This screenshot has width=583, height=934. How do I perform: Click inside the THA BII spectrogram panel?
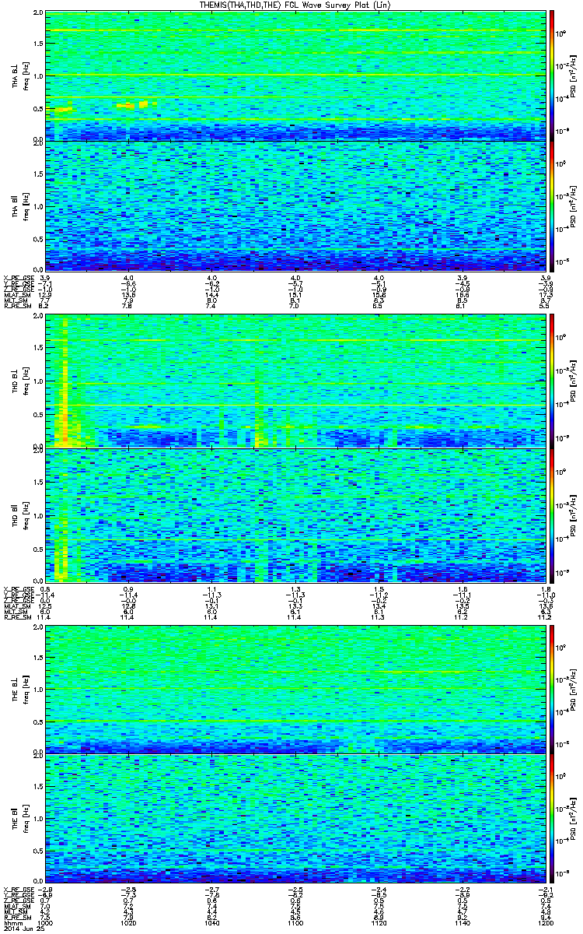tap(295, 206)
